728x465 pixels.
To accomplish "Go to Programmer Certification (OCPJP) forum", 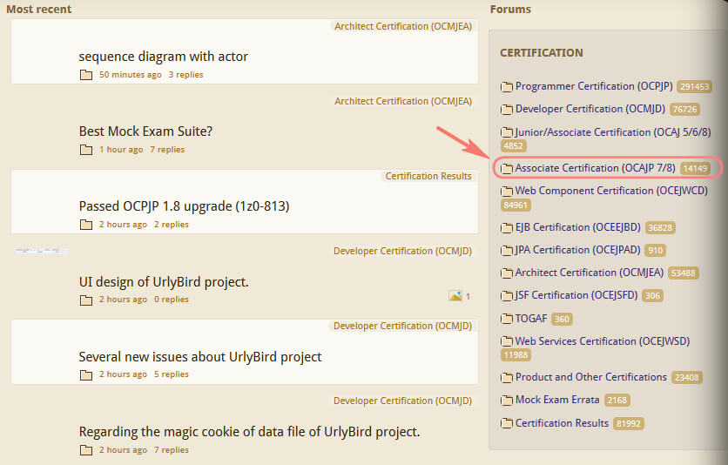I will tap(594, 86).
